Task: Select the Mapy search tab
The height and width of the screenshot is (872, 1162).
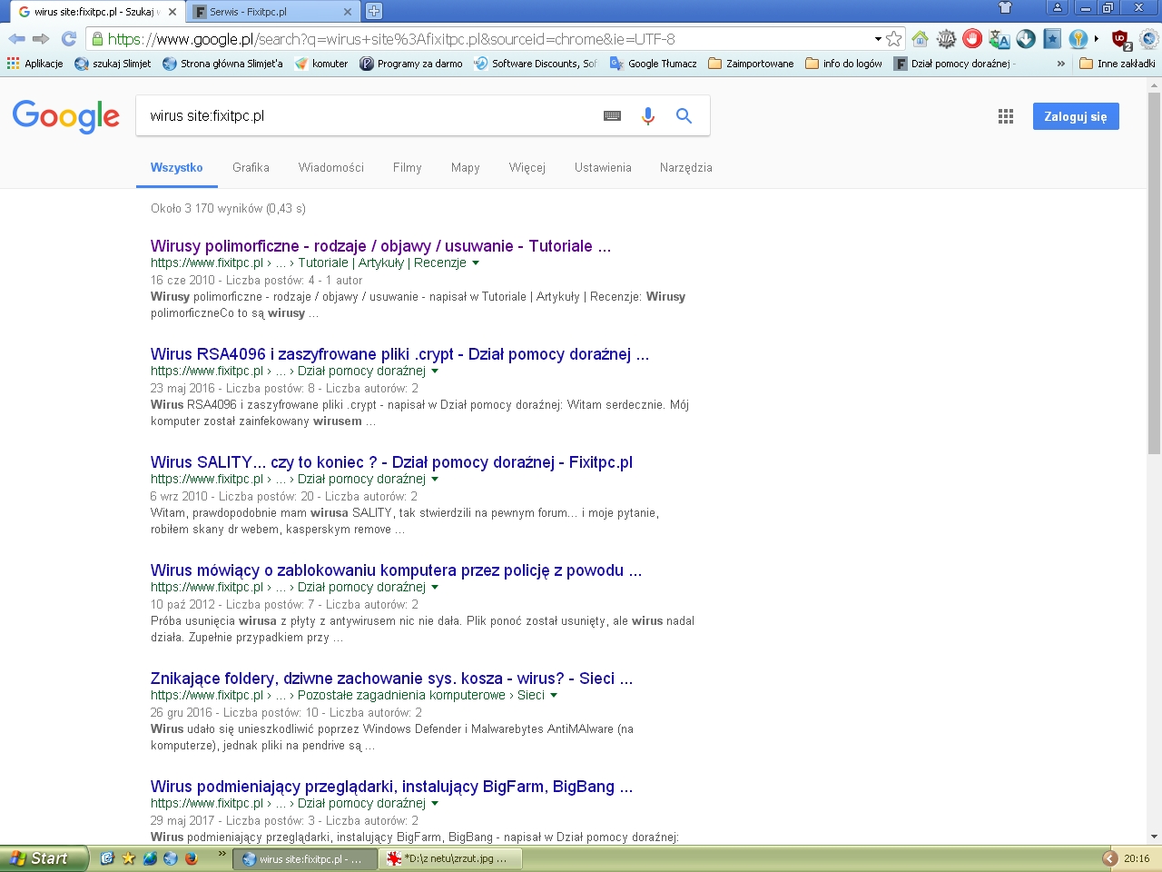Action: coord(466,167)
